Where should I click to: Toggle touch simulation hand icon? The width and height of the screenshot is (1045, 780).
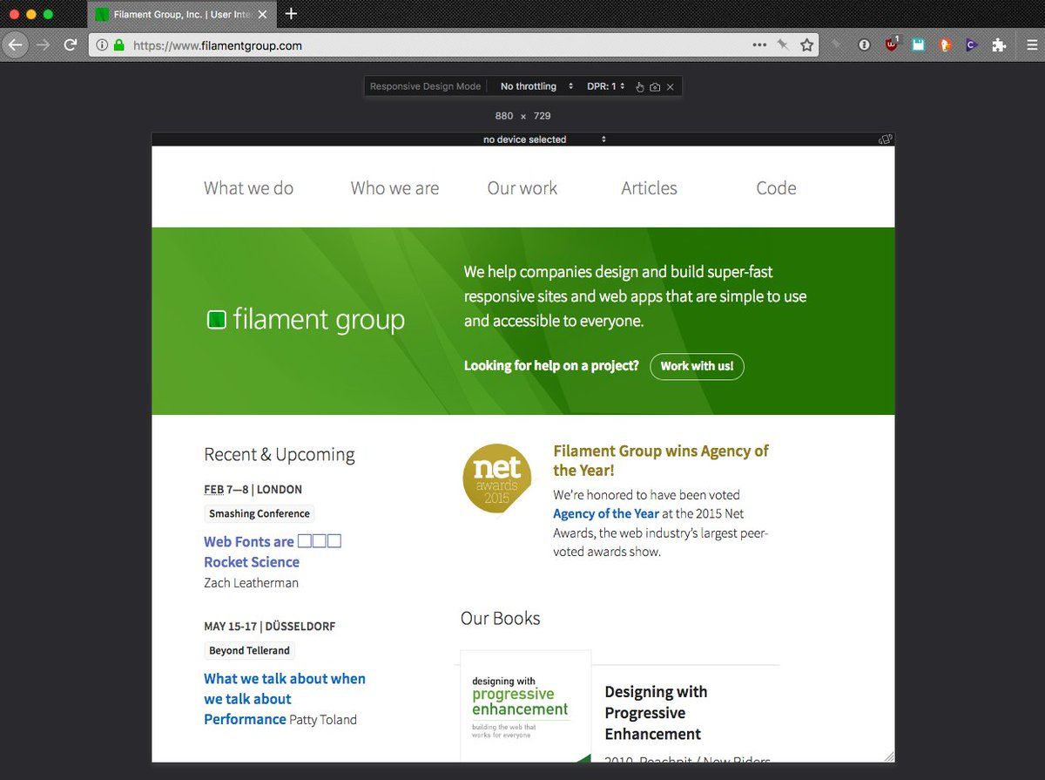[x=639, y=87]
